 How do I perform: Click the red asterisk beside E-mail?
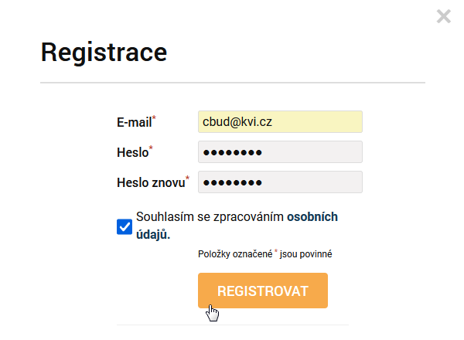(154, 118)
